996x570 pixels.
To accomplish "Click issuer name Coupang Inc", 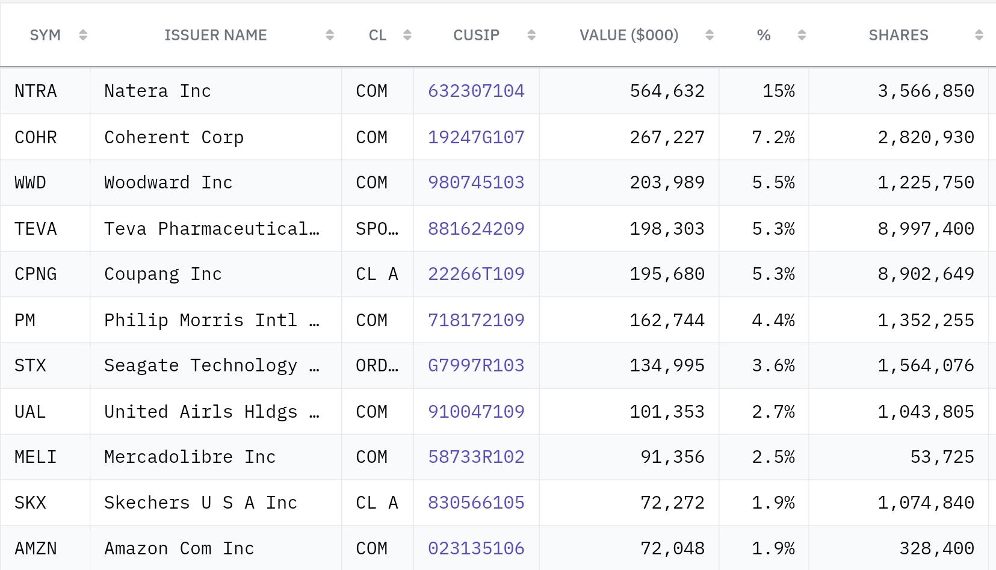I will pos(163,274).
